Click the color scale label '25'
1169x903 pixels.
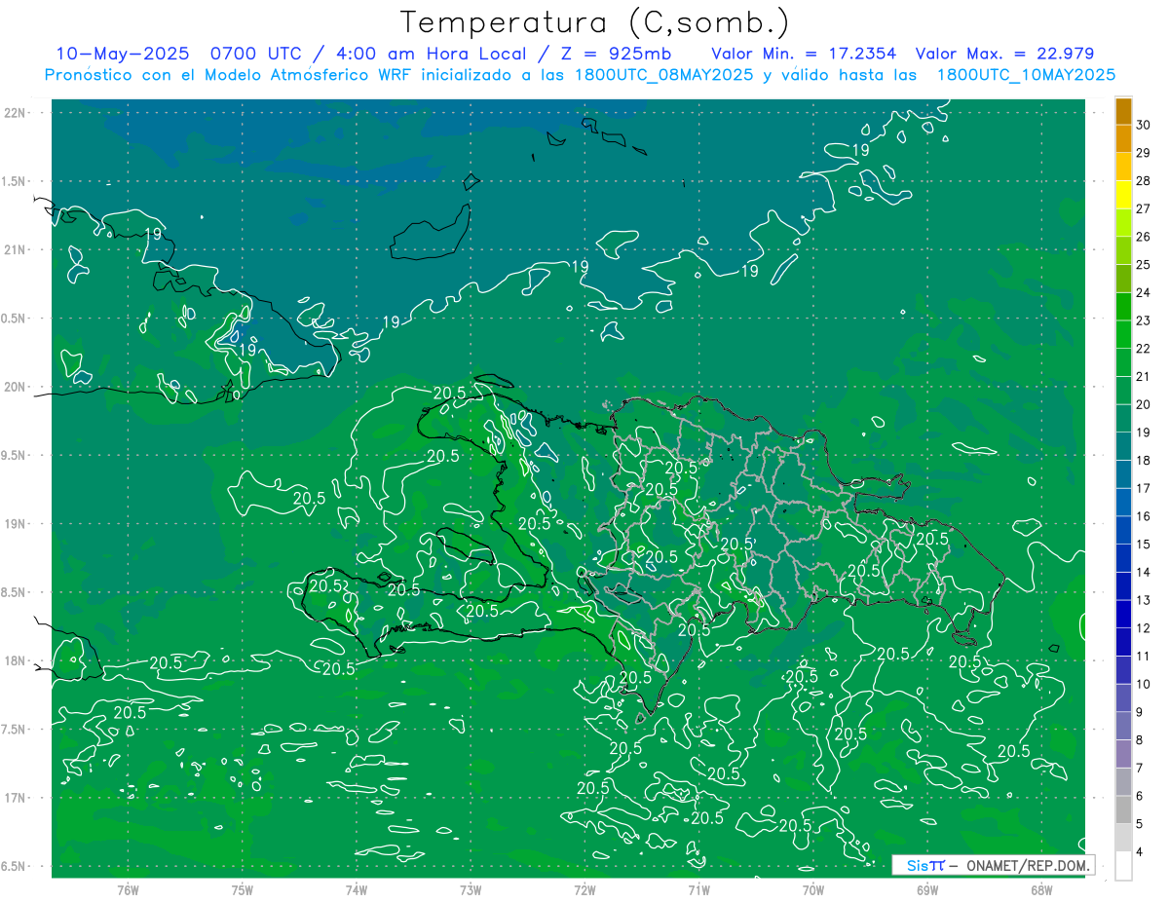[1144, 265]
